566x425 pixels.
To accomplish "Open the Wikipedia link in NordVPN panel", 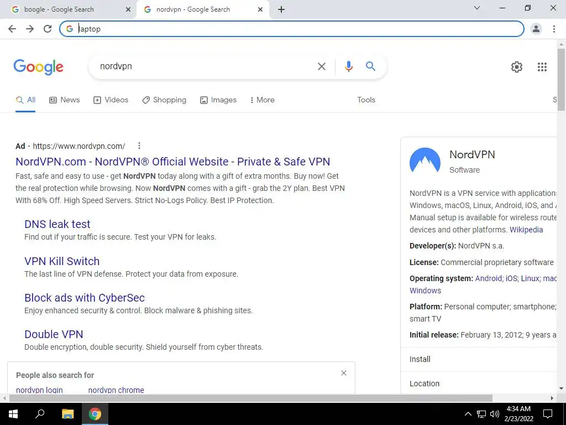I will click(x=526, y=230).
